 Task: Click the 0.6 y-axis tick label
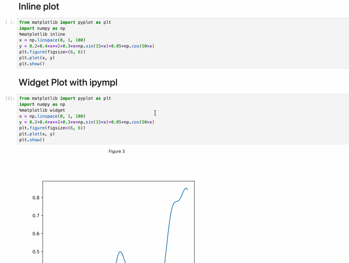(x=36, y=234)
